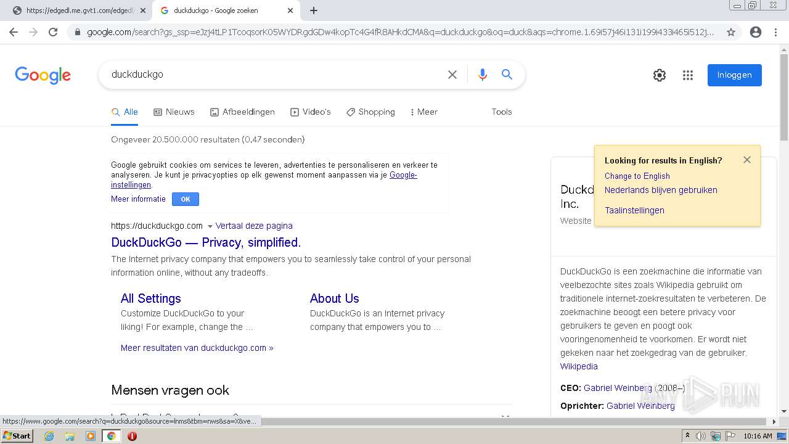Click the taskbar clock
Viewport: 789px width, 444px height.
758,436
